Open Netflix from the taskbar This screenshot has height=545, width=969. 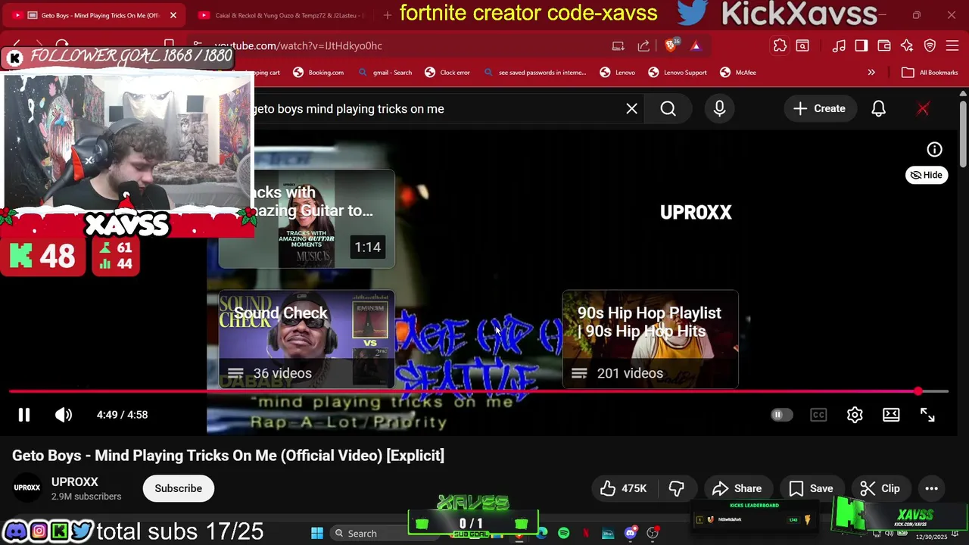click(586, 533)
